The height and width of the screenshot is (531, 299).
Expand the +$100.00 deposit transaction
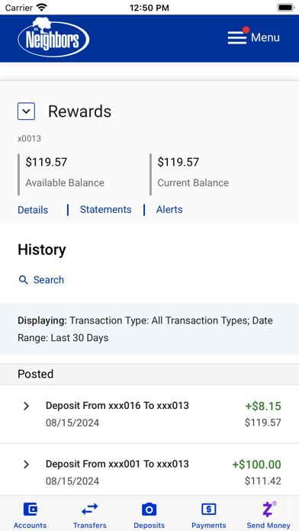point(26,465)
